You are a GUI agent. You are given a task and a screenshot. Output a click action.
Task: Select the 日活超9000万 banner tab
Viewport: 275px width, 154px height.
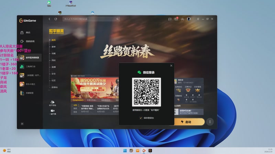point(78,100)
